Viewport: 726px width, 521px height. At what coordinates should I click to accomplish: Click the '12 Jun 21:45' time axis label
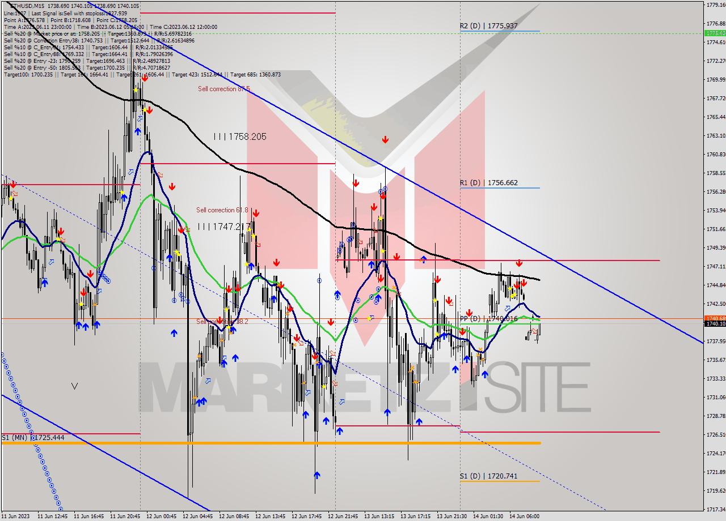[x=343, y=516]
